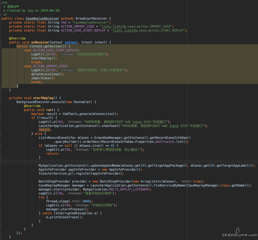This screenshot has width=258, height=240.
Task: Click showToast in the LauncherApplication line
Action: [x=110, y=126]
